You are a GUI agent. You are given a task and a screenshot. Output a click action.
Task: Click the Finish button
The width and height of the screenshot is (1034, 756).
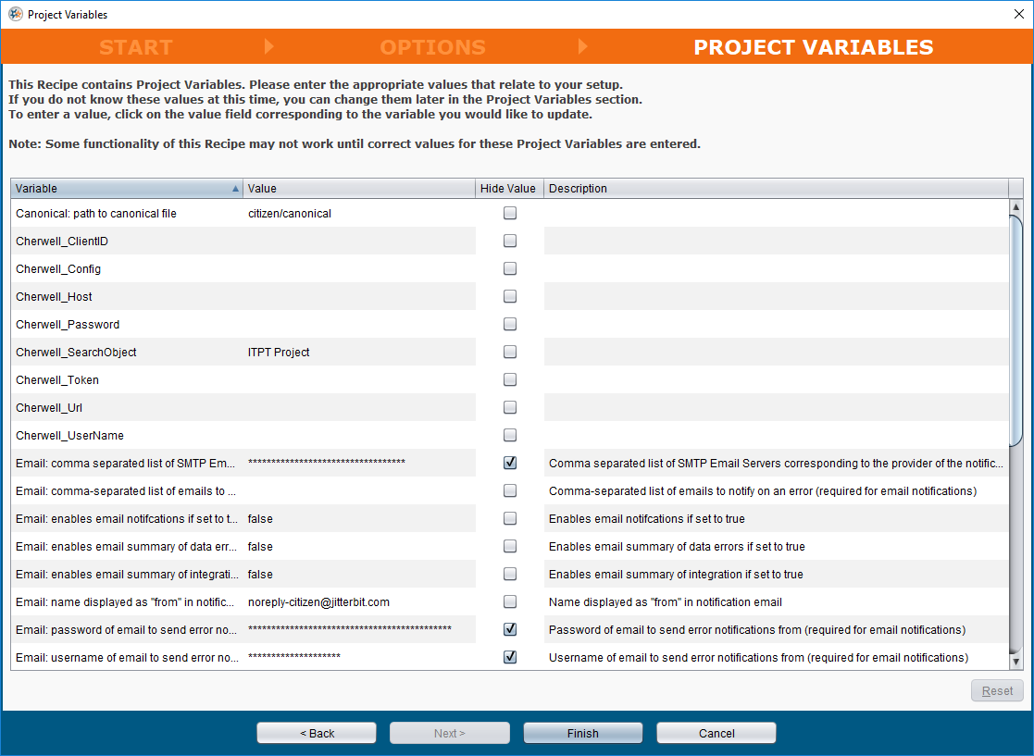point(582,733)
